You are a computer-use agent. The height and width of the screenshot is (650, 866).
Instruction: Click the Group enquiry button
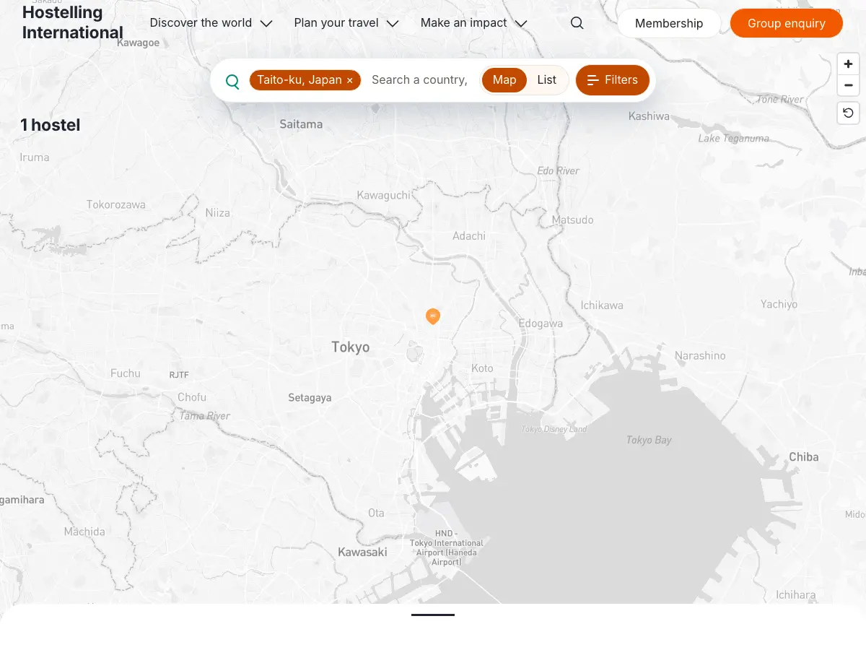[x=787, y=23]
